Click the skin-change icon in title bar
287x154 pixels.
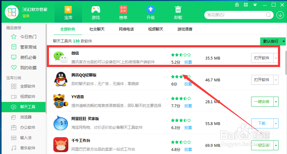point(246,5)
